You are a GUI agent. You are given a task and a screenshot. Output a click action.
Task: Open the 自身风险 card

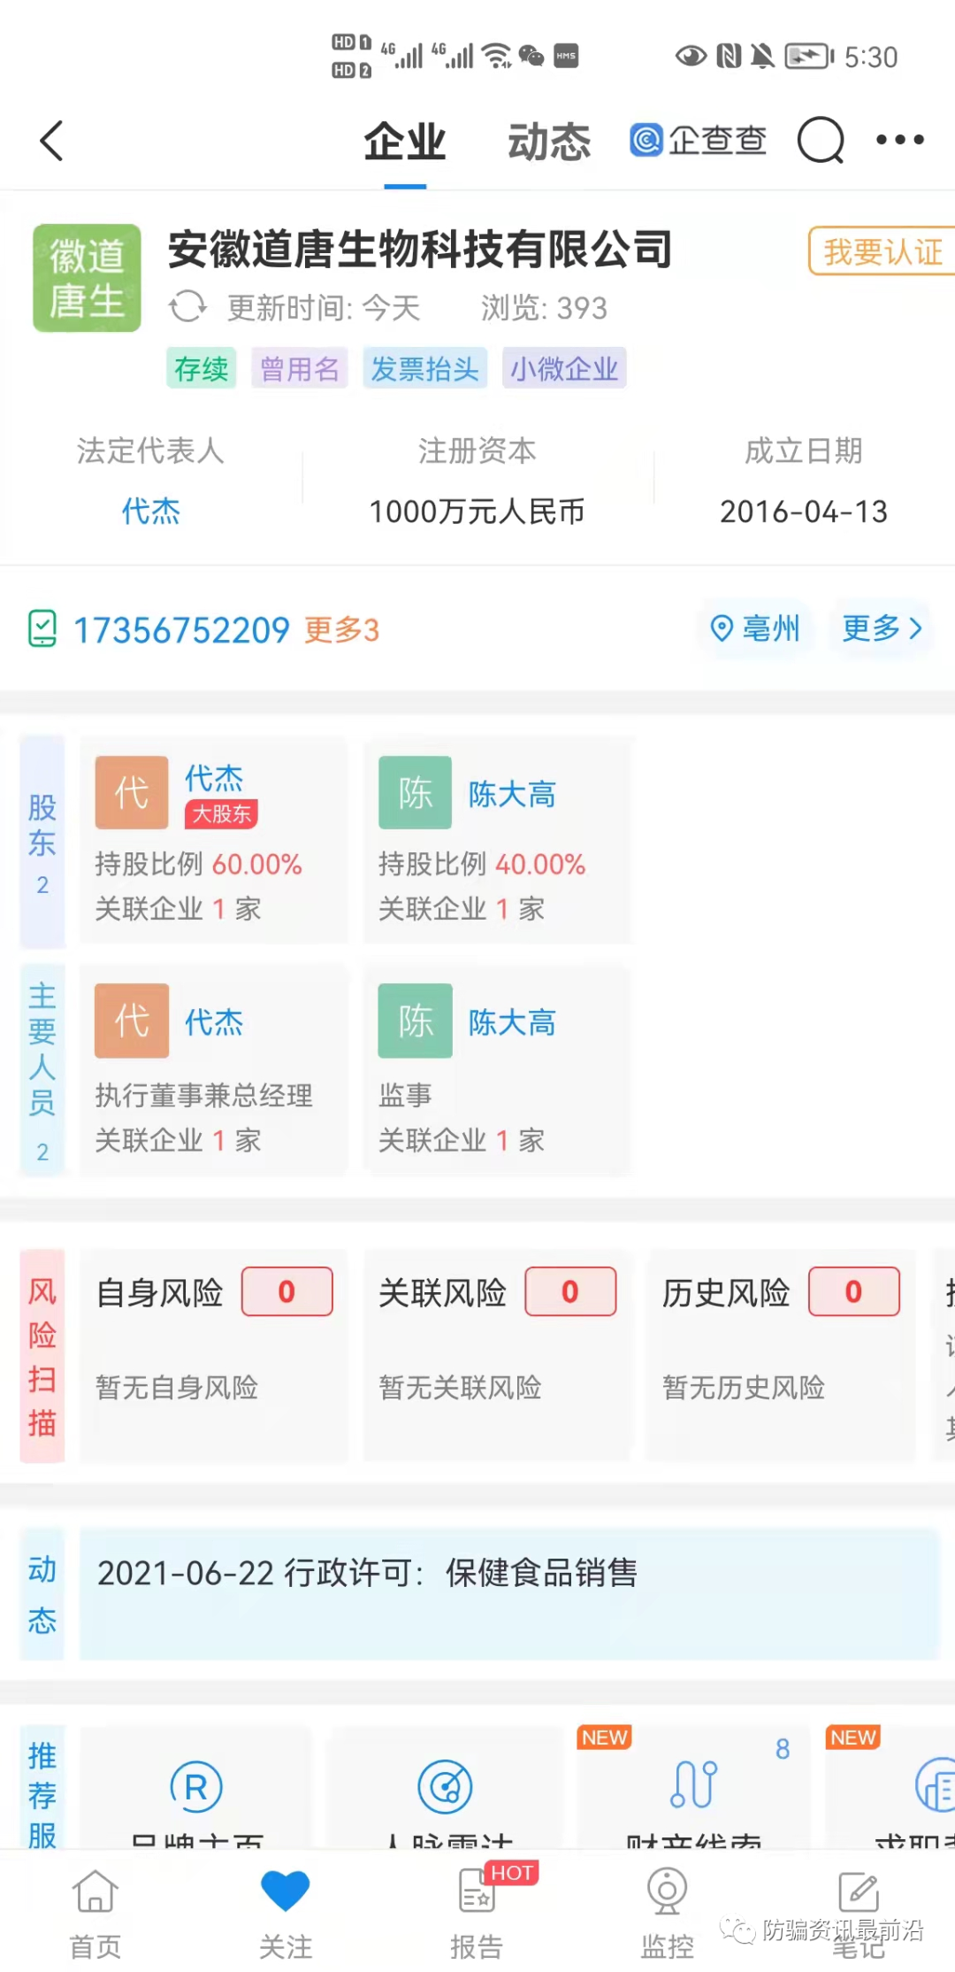214,1355
